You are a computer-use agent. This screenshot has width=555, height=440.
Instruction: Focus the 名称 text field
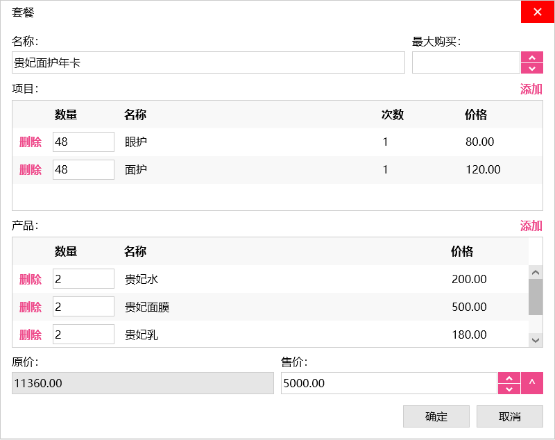pos(208,62)
